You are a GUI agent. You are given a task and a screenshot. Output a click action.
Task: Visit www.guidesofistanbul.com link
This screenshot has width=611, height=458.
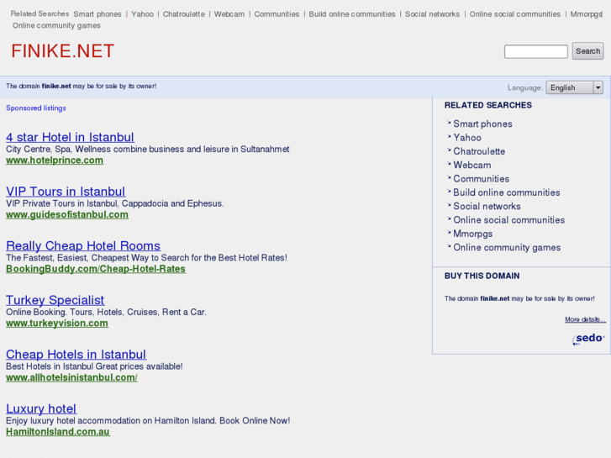(67, 214)
